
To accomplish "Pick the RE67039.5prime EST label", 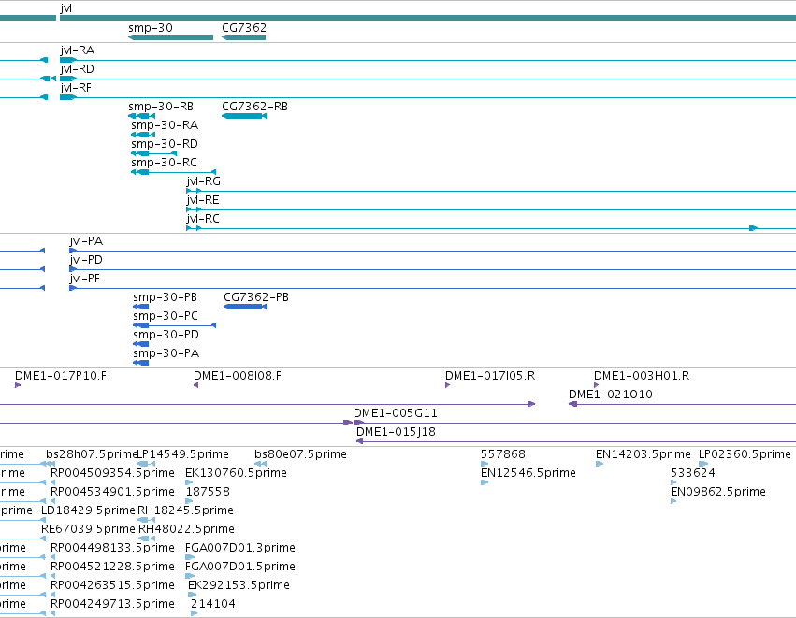I will pos(88,530).
